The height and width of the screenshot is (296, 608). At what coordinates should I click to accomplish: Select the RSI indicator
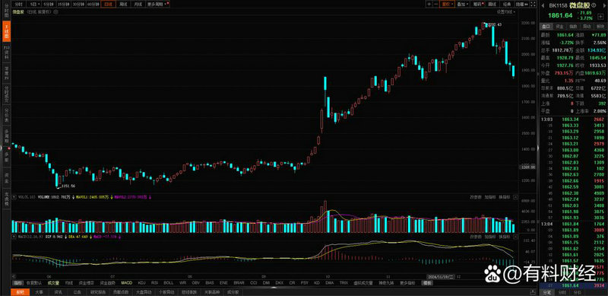[x=154, y=283]
